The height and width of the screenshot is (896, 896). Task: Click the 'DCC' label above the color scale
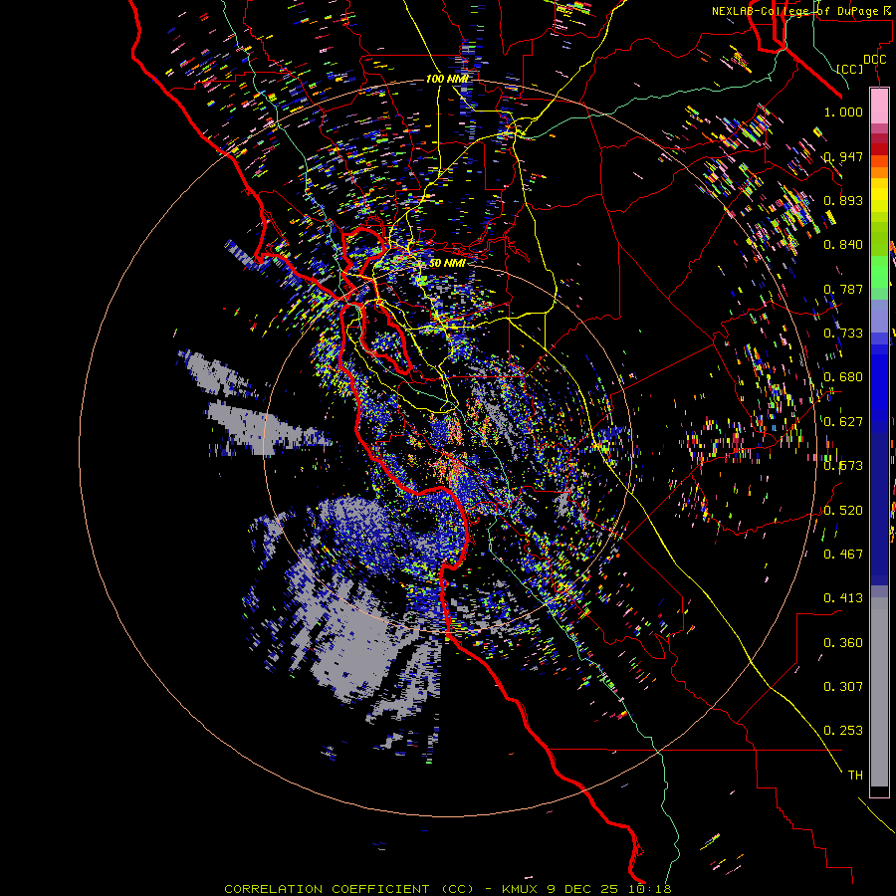[874, 59]
